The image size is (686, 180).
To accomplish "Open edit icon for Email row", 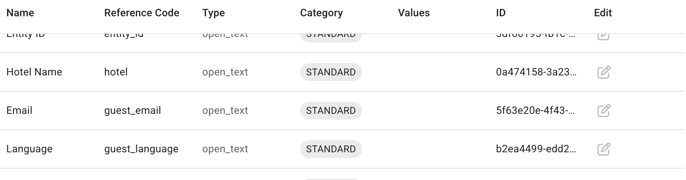I will tap(604, 111).
